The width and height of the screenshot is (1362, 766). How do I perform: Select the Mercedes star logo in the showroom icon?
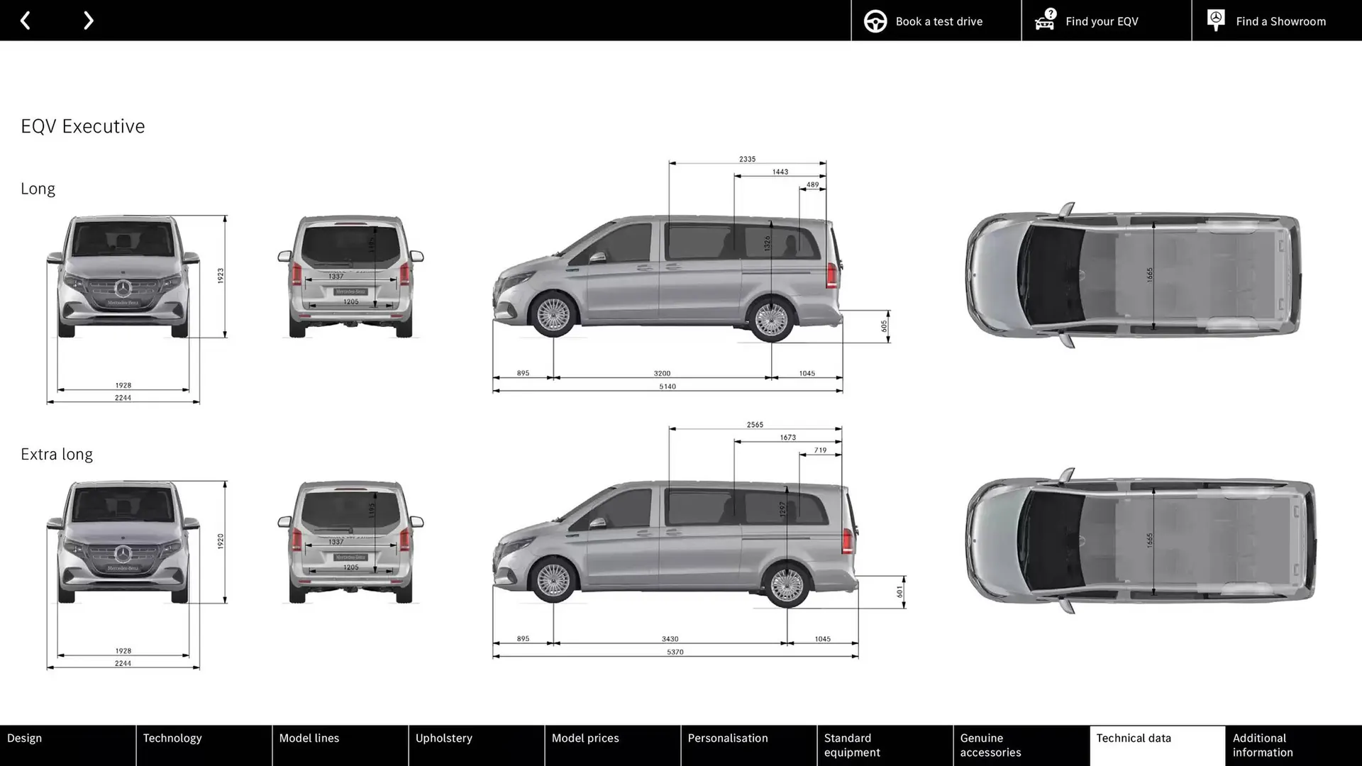pos(1216,18)
